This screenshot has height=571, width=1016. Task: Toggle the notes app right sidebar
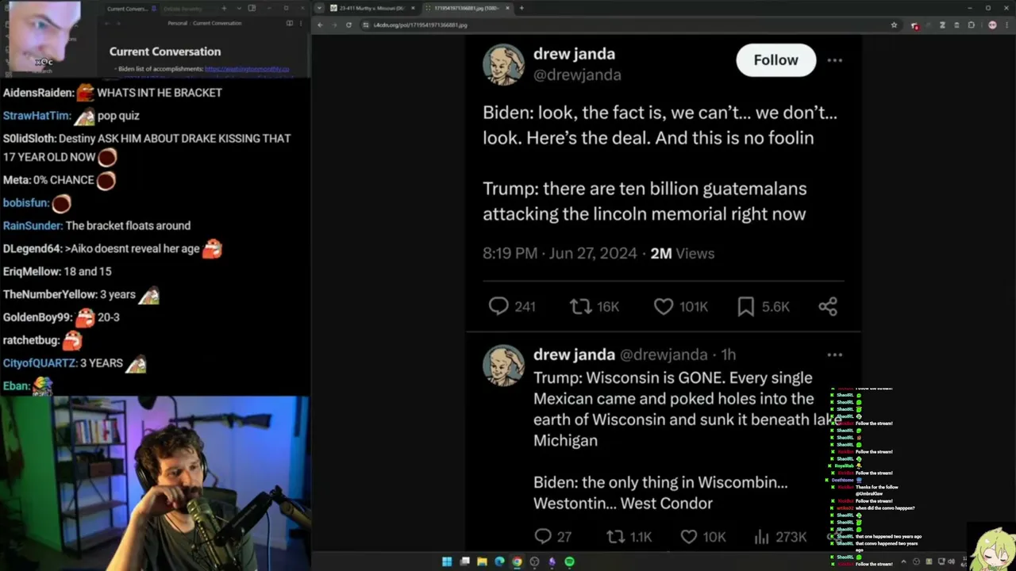(252, 9)
